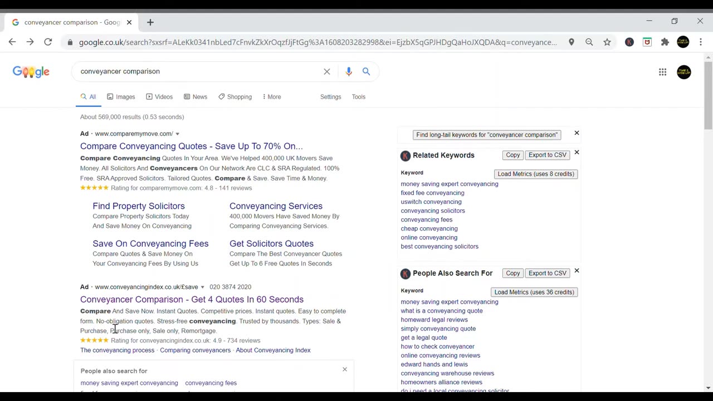The image size is (713, 401).
Task: Go back to the previous page
Action: (12, 42)
